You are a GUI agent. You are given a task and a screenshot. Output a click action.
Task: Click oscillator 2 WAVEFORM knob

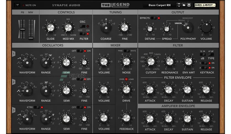27,91
